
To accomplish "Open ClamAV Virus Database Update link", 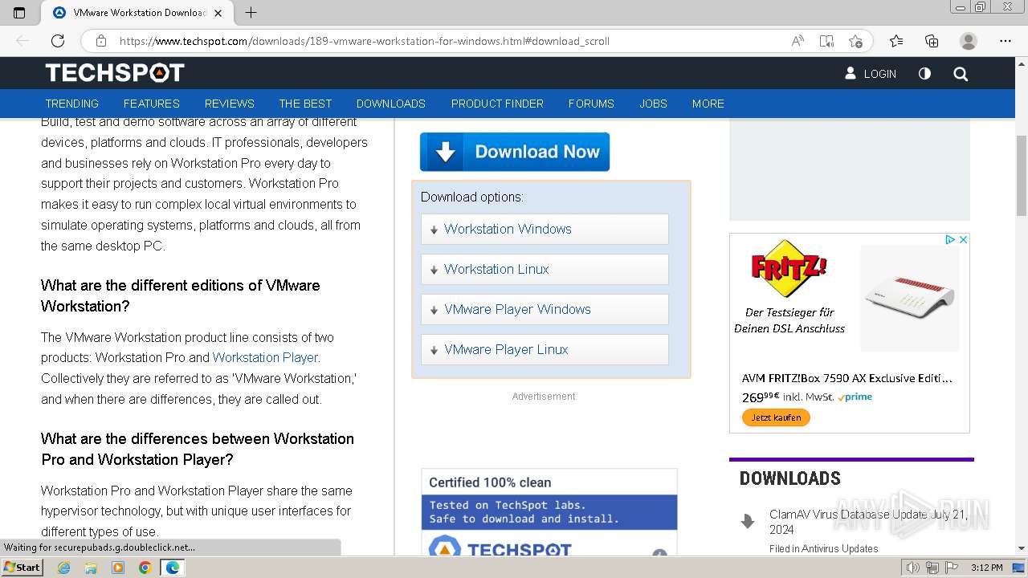I will point(868,522).
